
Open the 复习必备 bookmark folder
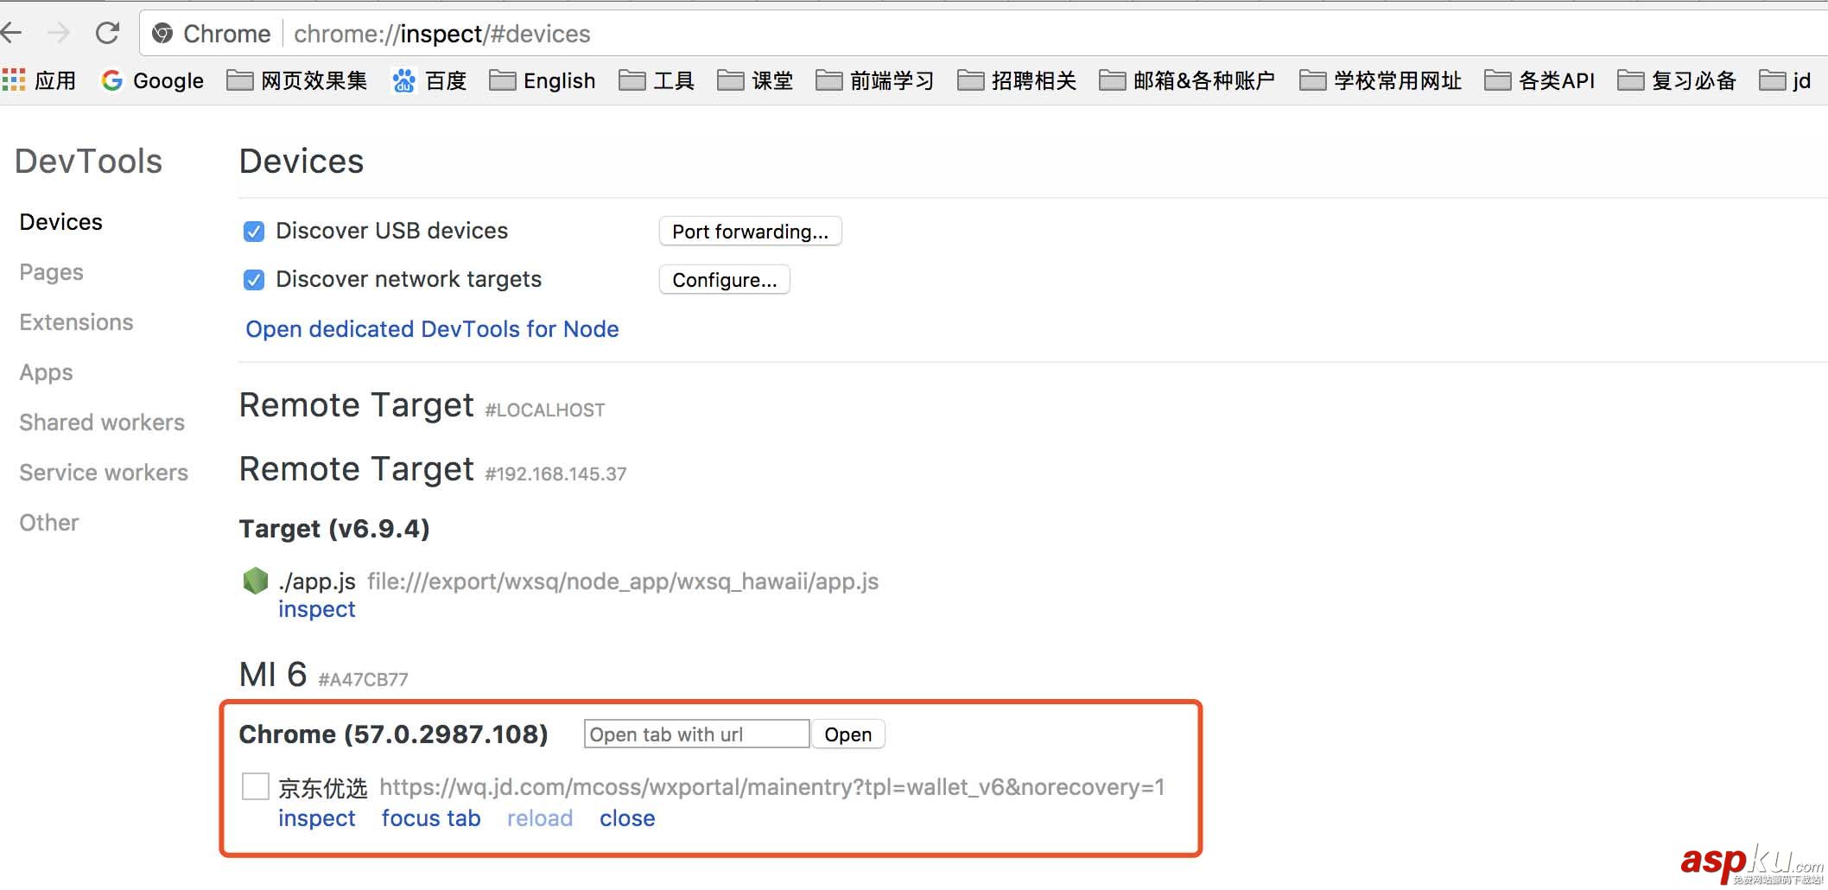coord(1677,80)
